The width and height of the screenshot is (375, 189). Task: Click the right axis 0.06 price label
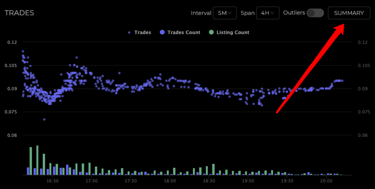tap(363, 135)
